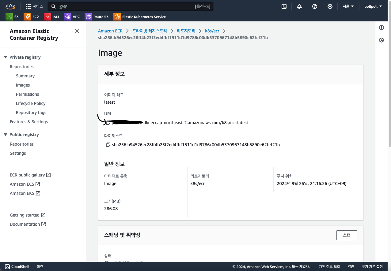This screenshot has width=391, height=271.
Task: Open the Elastic Kubernetes Service shortcut
Action: (140, 17)
